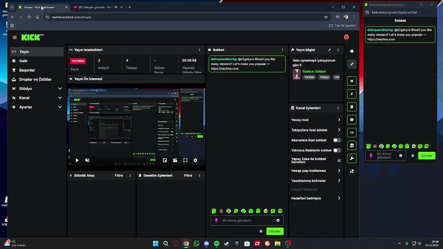This screenshot has height=249, width=443.
Task: Open Etkinlik Akışı Filtre dropdown
Action: (119, 175)
